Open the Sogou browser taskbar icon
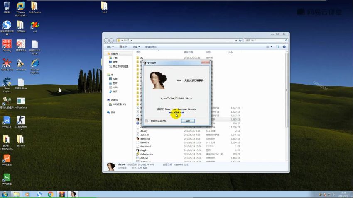 [x=39, y=194]
